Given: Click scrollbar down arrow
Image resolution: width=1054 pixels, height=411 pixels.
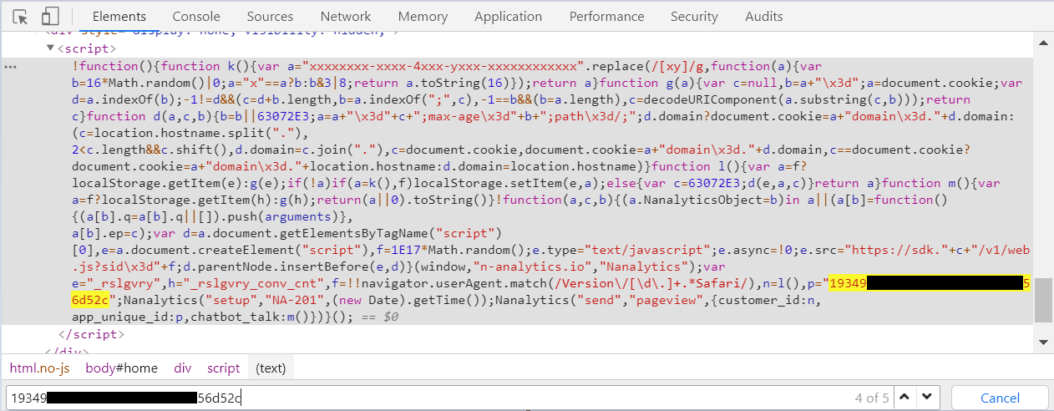Looking at the screenshot, I should tap(1043, 342).
